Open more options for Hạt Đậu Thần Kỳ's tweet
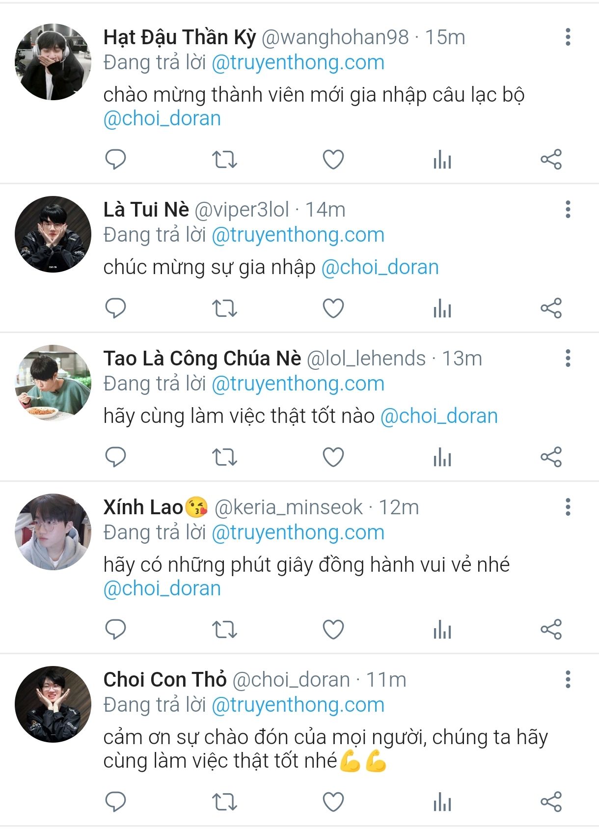 [x=568, y=37]
